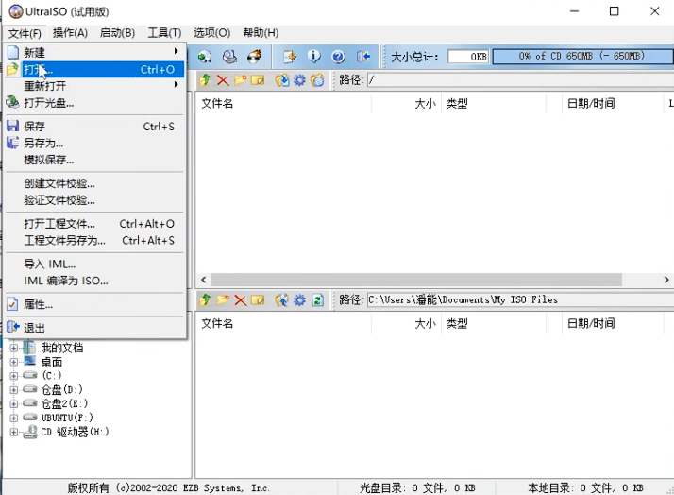Expand the UBUNTU(F:) drive node
Viewport: 674px width, 495px height.
[14, 418]
